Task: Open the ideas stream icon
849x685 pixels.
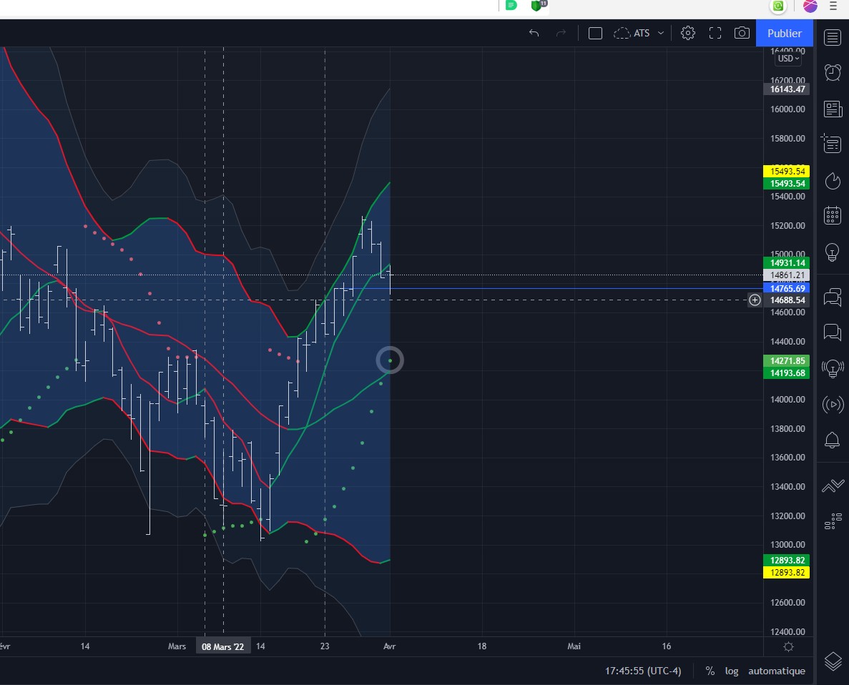Action: click(x=833, y=369)
